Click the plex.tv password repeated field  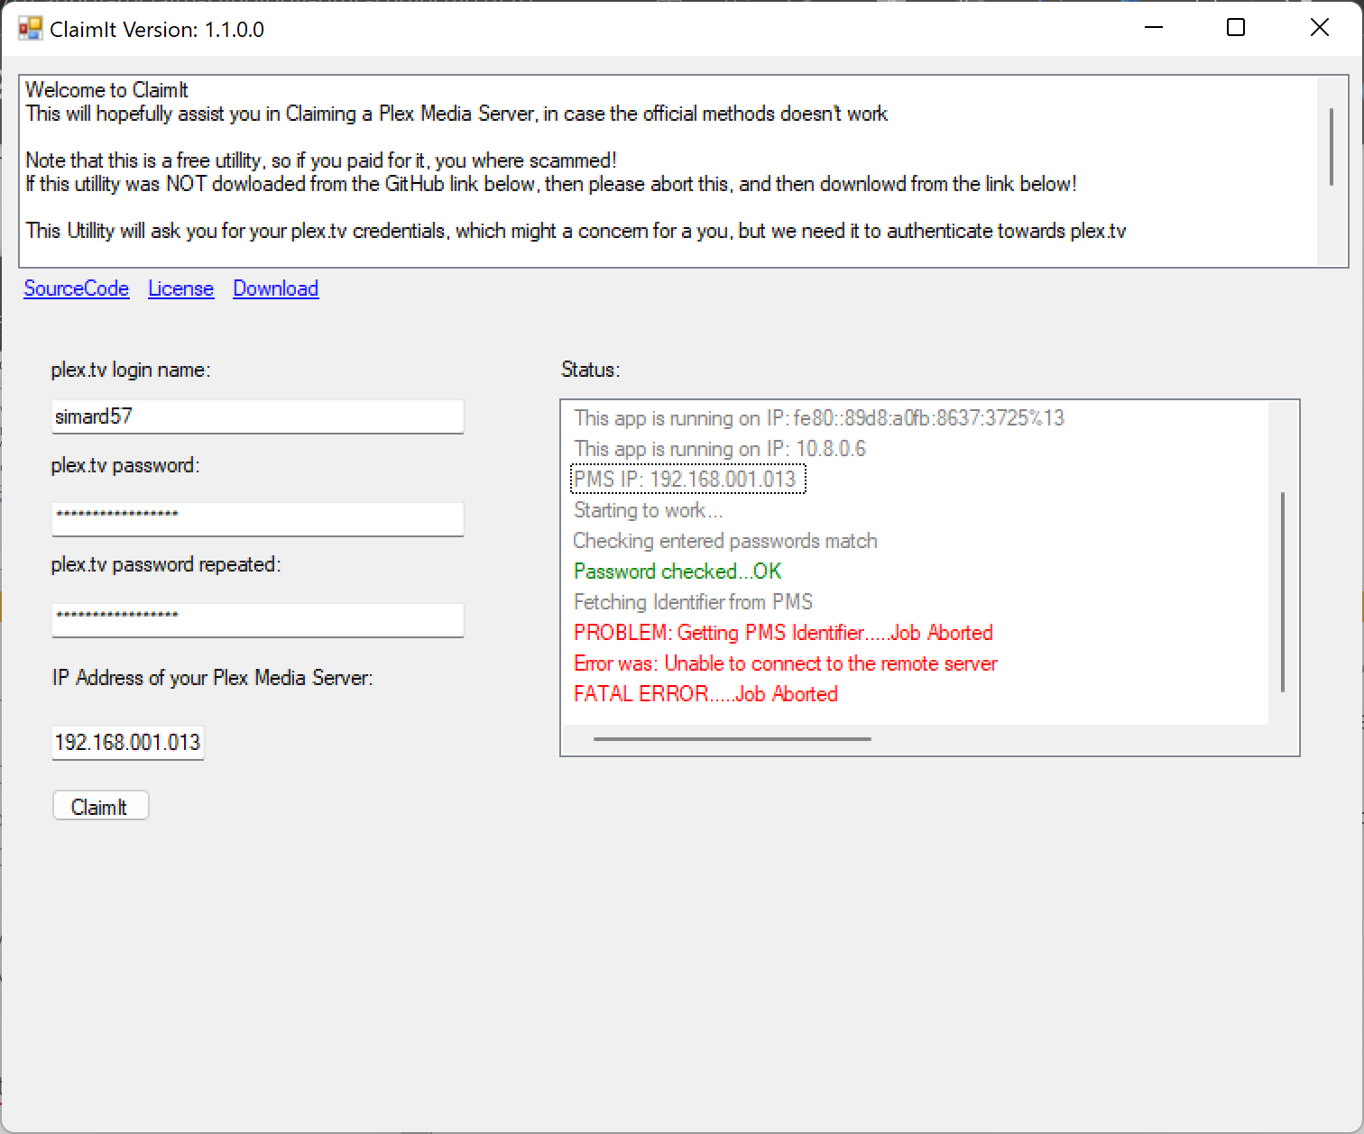tap(258, 619)
